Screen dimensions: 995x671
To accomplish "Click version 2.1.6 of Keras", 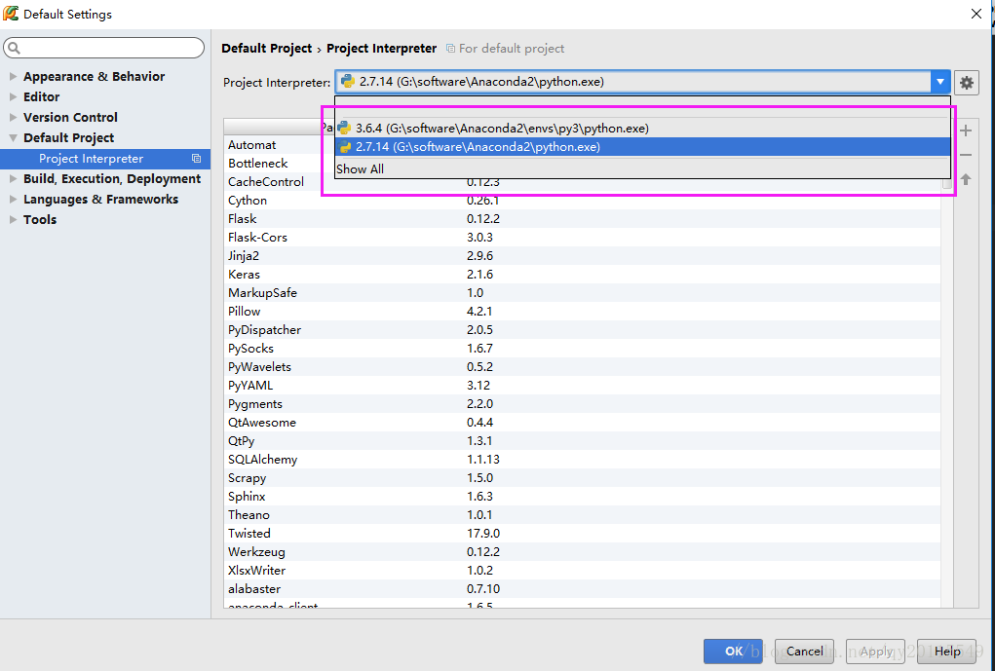I will tap(479, 274).
